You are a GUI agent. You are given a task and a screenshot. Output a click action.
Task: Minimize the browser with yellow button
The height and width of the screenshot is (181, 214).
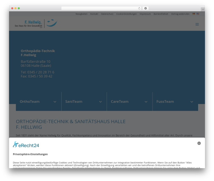click(15, 8)
